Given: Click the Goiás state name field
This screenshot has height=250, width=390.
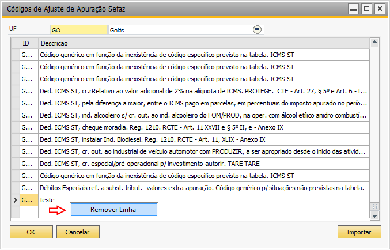Looking at the screenshot, I should (181, 30).
